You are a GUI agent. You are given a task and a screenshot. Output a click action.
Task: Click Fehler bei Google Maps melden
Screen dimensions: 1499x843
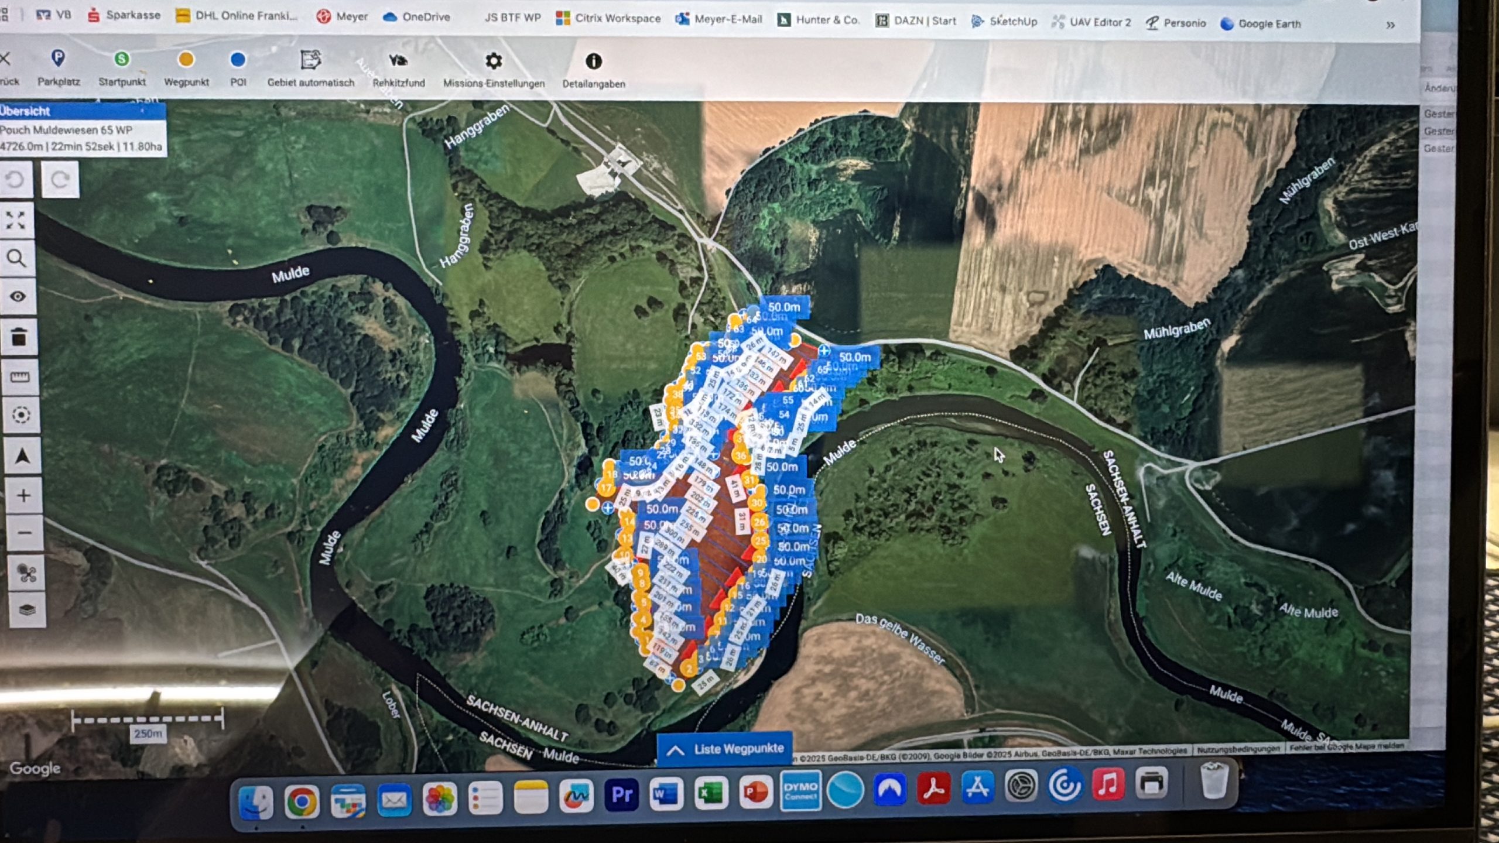(1346, 746)
